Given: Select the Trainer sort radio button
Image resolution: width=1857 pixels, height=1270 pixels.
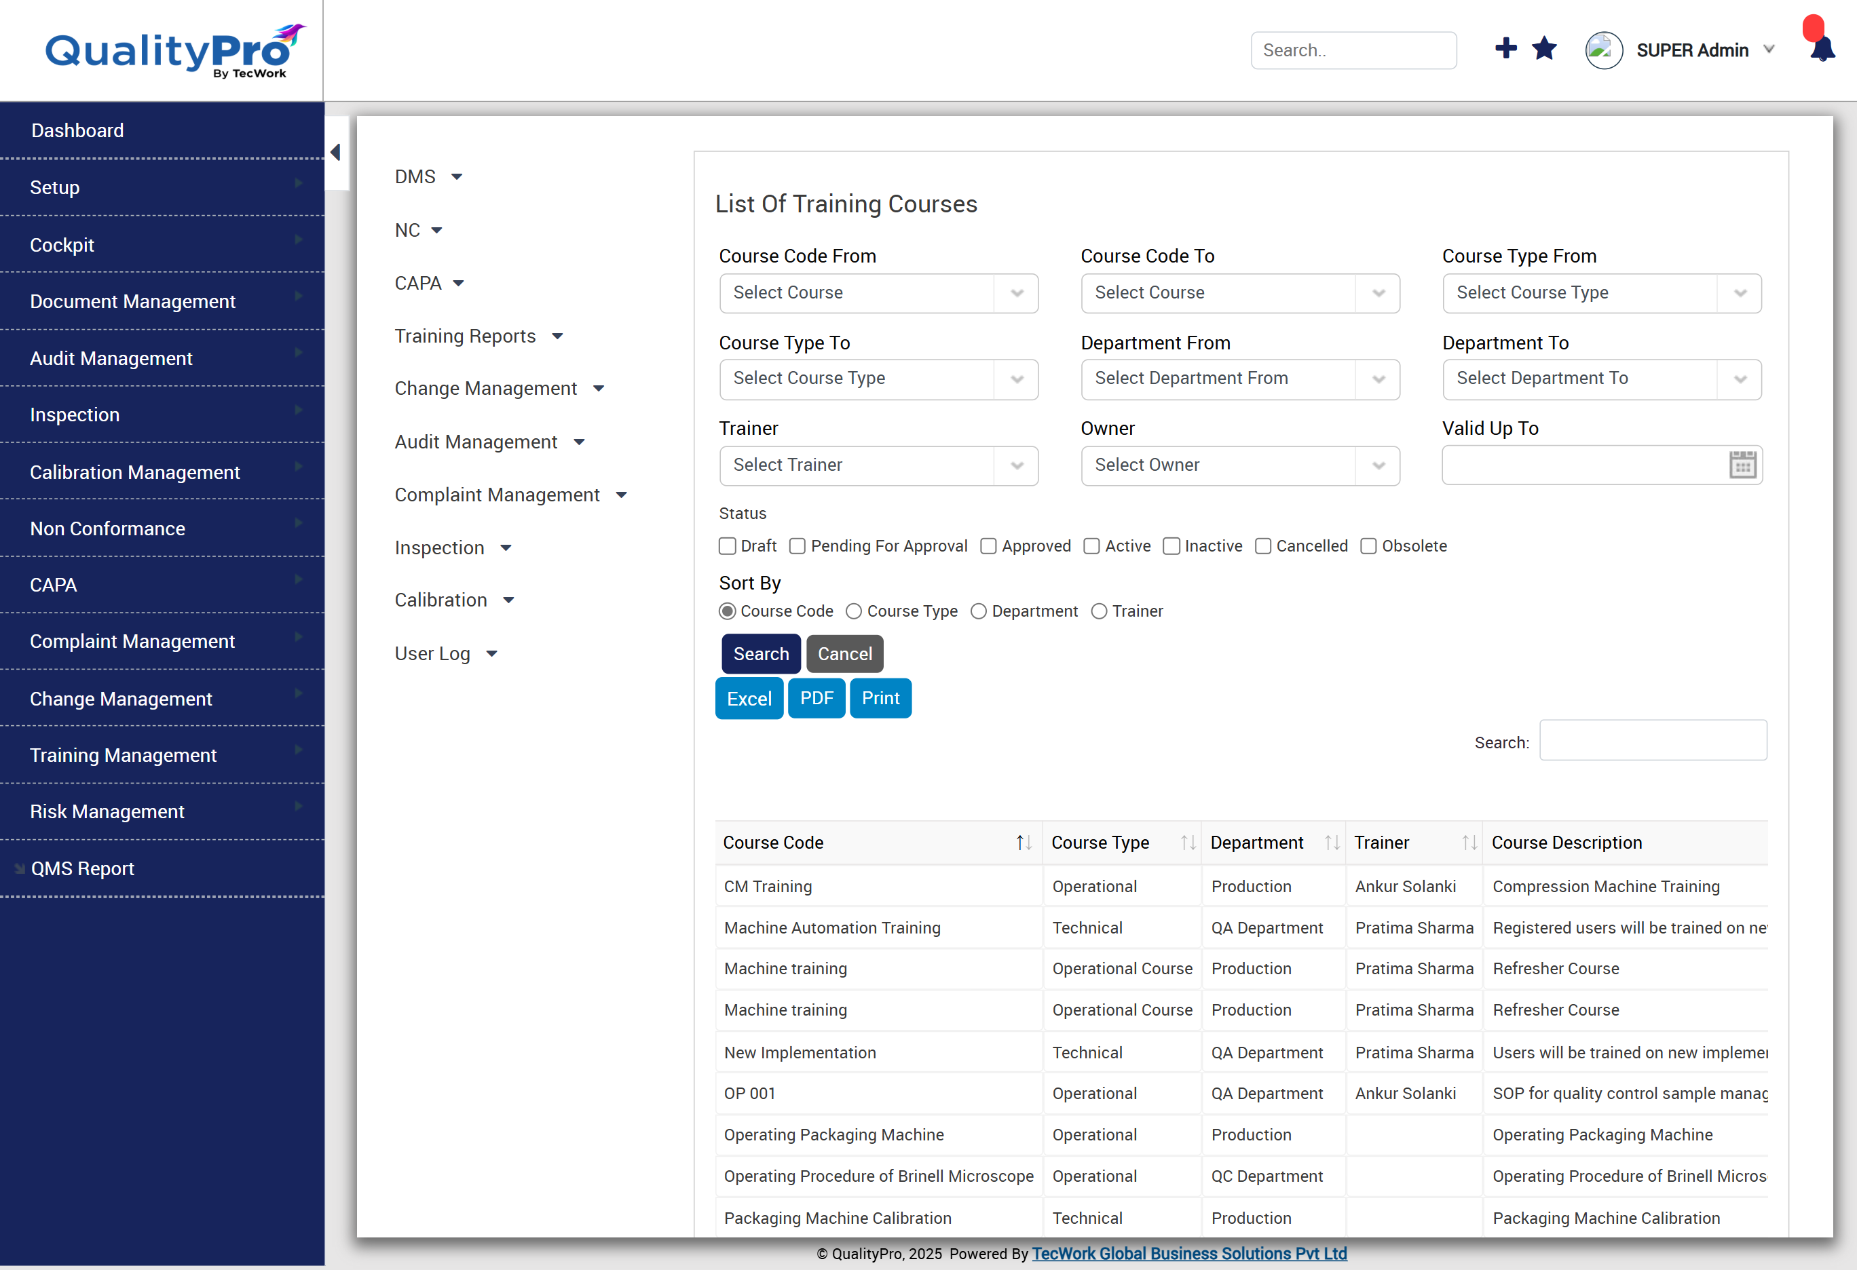Looking at the screenshot, I should (x=1099, y=612).
